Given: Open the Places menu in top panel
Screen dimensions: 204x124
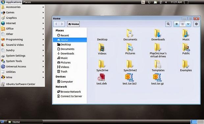Looking at the screenshot, I should (27, 2).
